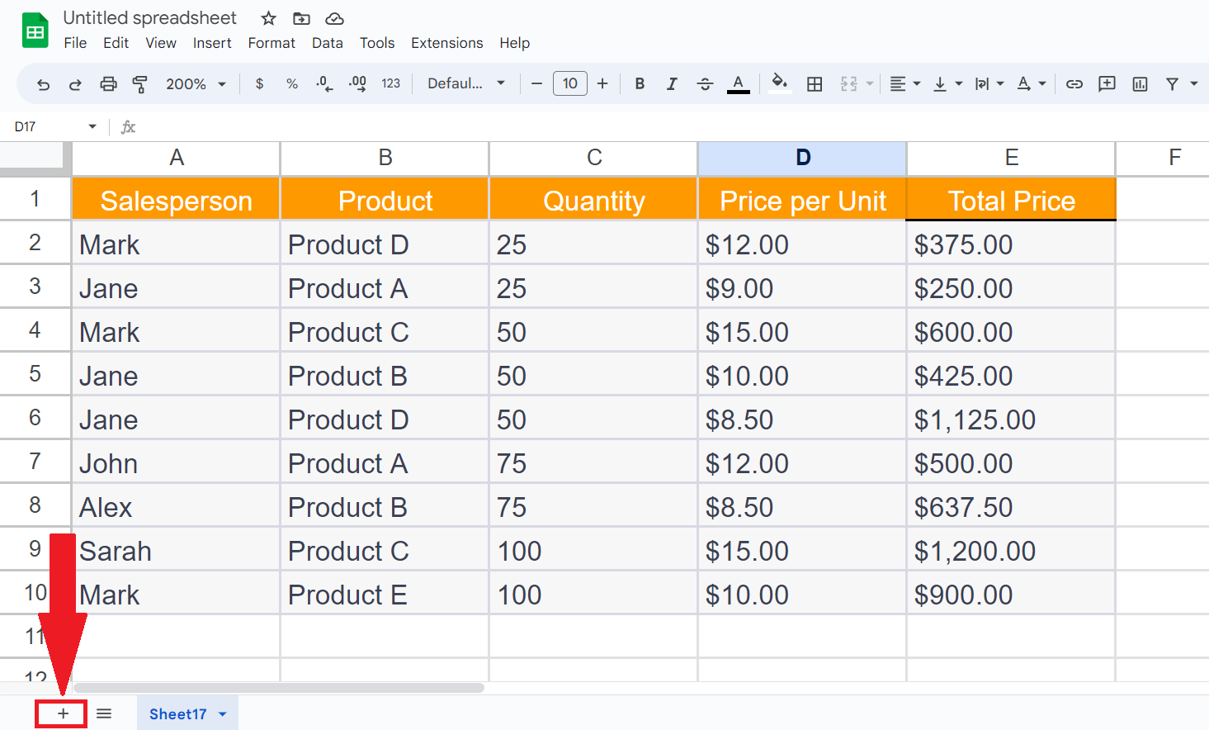Click the print icon
The image size is (1209, 730).
(108, 83)
